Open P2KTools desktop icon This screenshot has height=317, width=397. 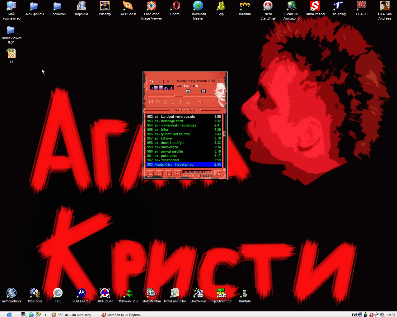point(35,295)
